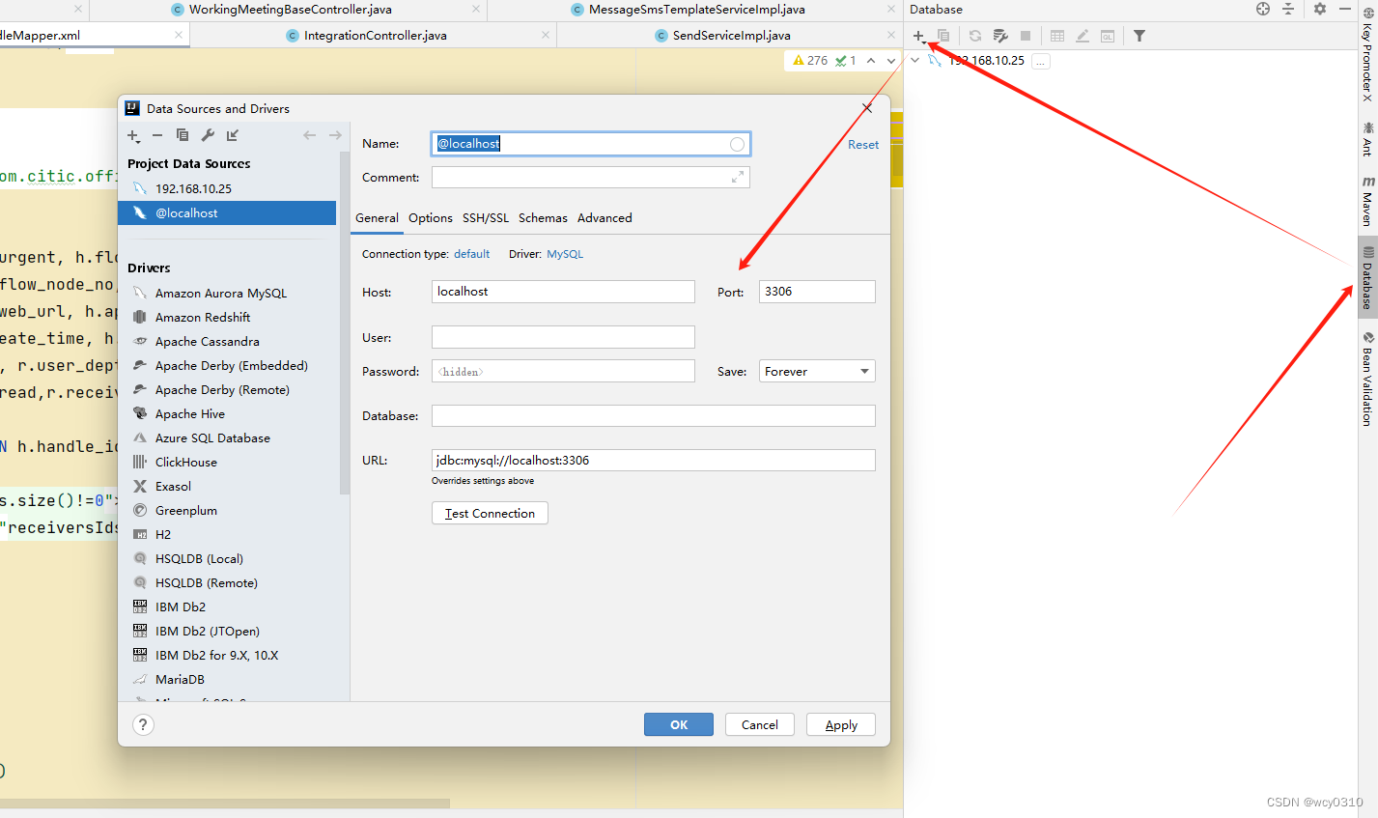The image size is (1378, 818).
Task: Stop/deactivate icon in Database panel toolbar
Action: [1026, 36]
